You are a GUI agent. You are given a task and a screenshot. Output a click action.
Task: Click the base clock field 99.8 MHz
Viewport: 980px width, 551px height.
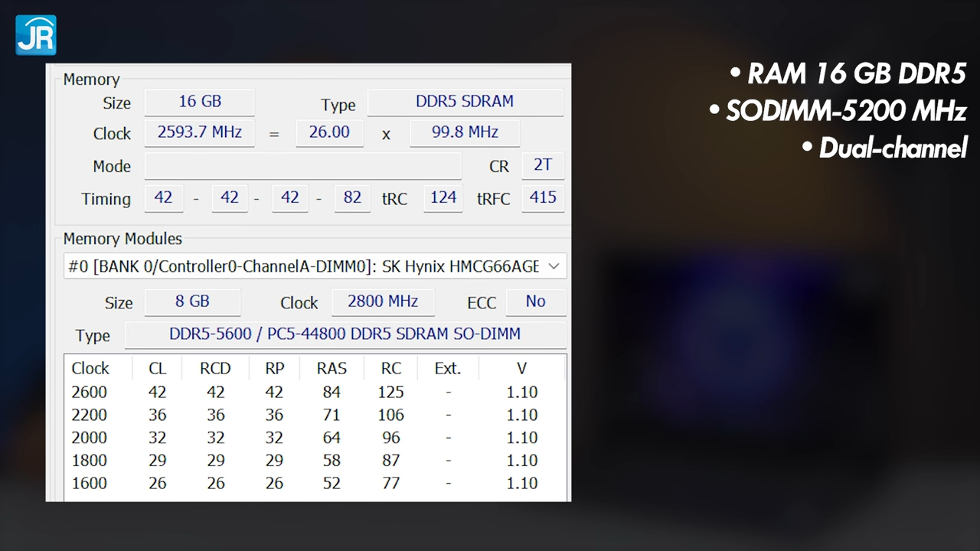tap(465, 132)
